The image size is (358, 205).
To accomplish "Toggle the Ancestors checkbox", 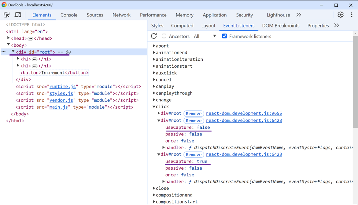I will (164, 36).
